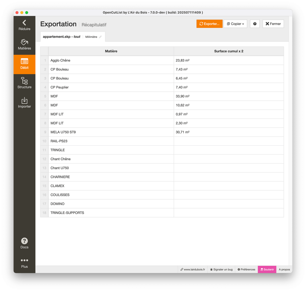This screenshot has height=291, width=306.
Task: Select the MELA U750 ST9 row
Action: 162,132
